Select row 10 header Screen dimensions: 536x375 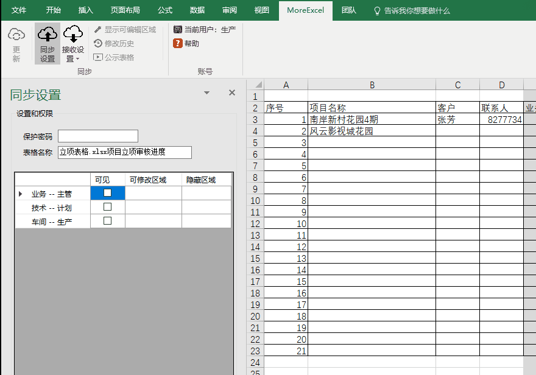coord(255,200)
